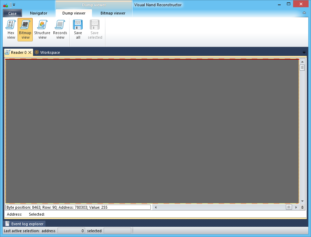Minimize the Visual Nand Reconstructor window
Image resolution: width=311 pixels, height=237 pixels.
pos(279,4)
